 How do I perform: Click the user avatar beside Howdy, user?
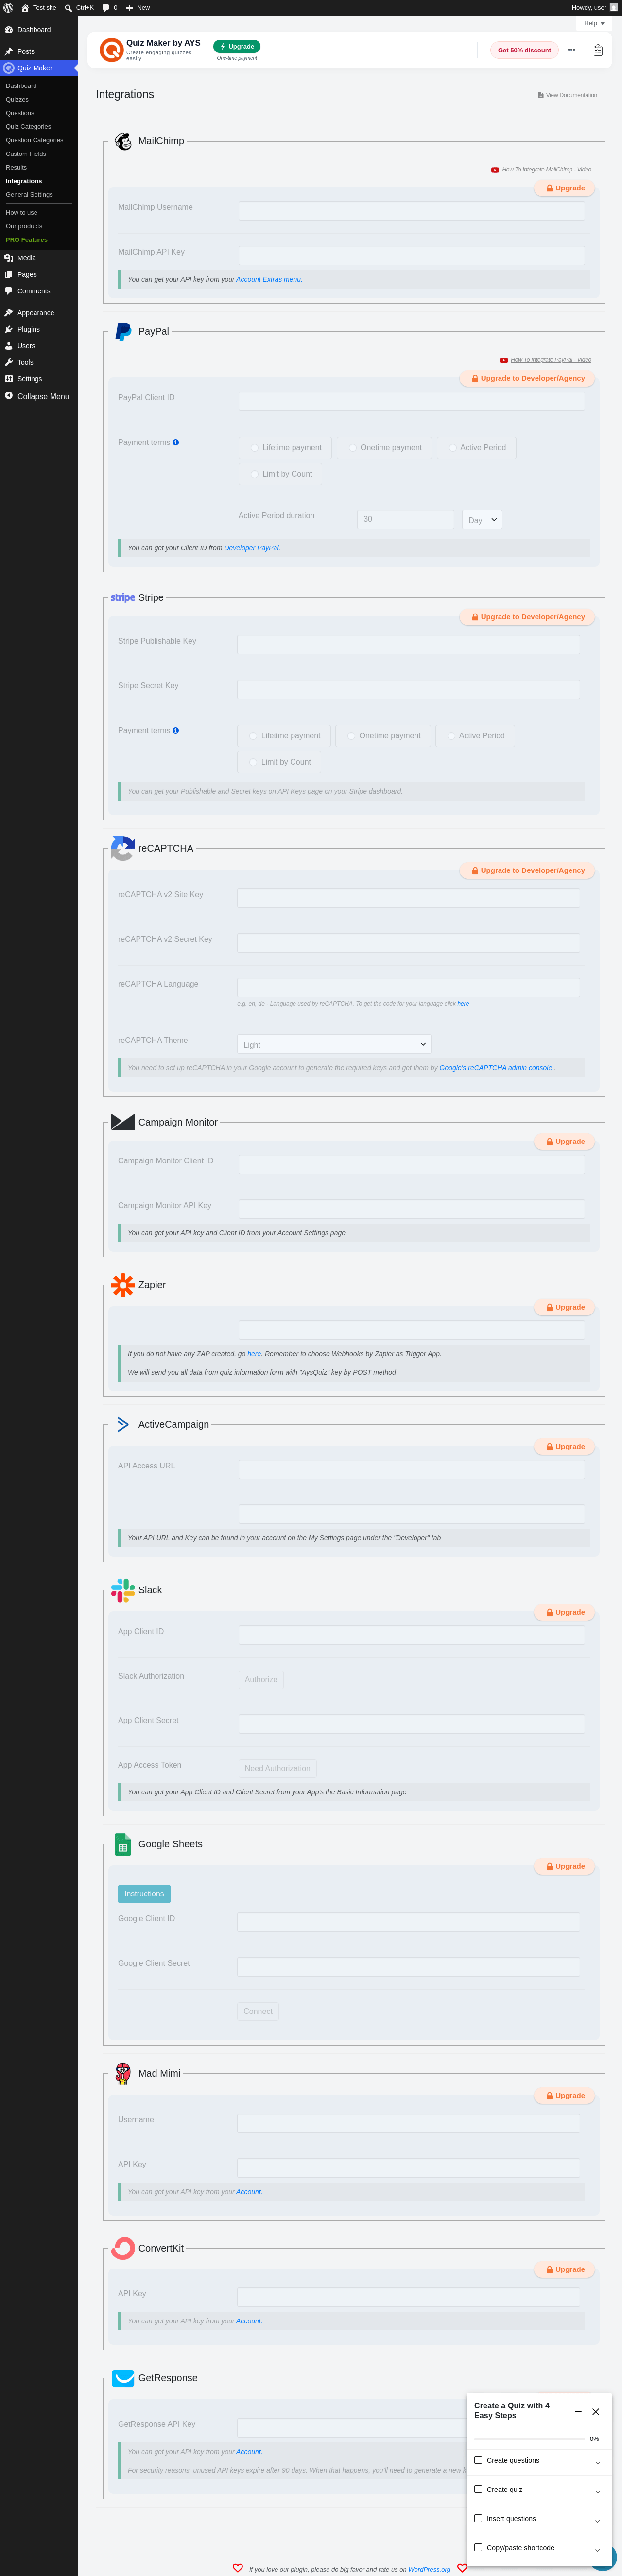[614, 7]
